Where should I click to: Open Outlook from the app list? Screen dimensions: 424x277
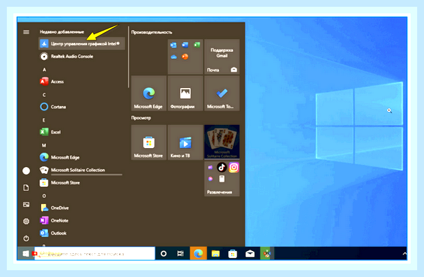pos(81,233)
